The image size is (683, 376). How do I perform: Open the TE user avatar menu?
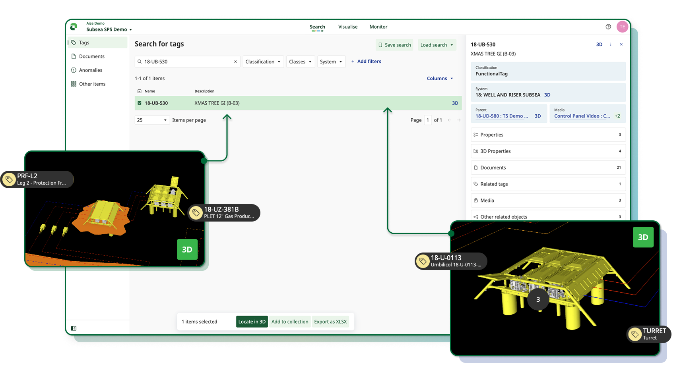(x=622, y=26)
